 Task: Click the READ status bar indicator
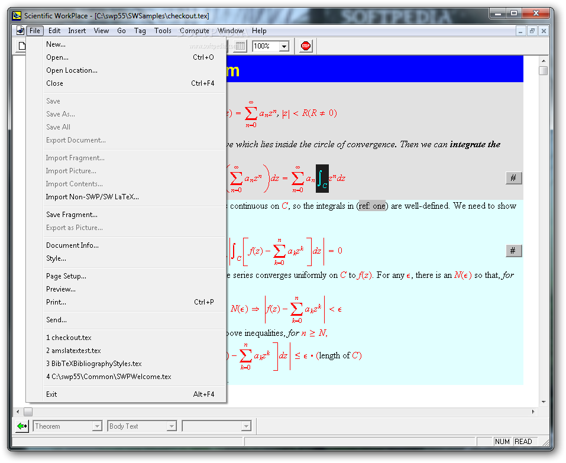[523, 442]
